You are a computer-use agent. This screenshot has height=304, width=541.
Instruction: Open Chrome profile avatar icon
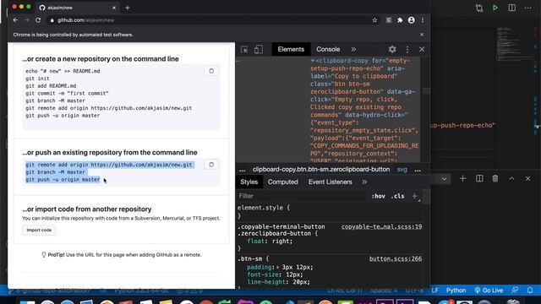(412, 20)
